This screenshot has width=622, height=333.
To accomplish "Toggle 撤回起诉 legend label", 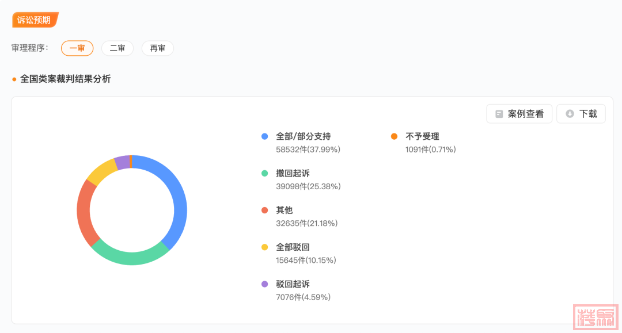I will (x=293, y=173).
